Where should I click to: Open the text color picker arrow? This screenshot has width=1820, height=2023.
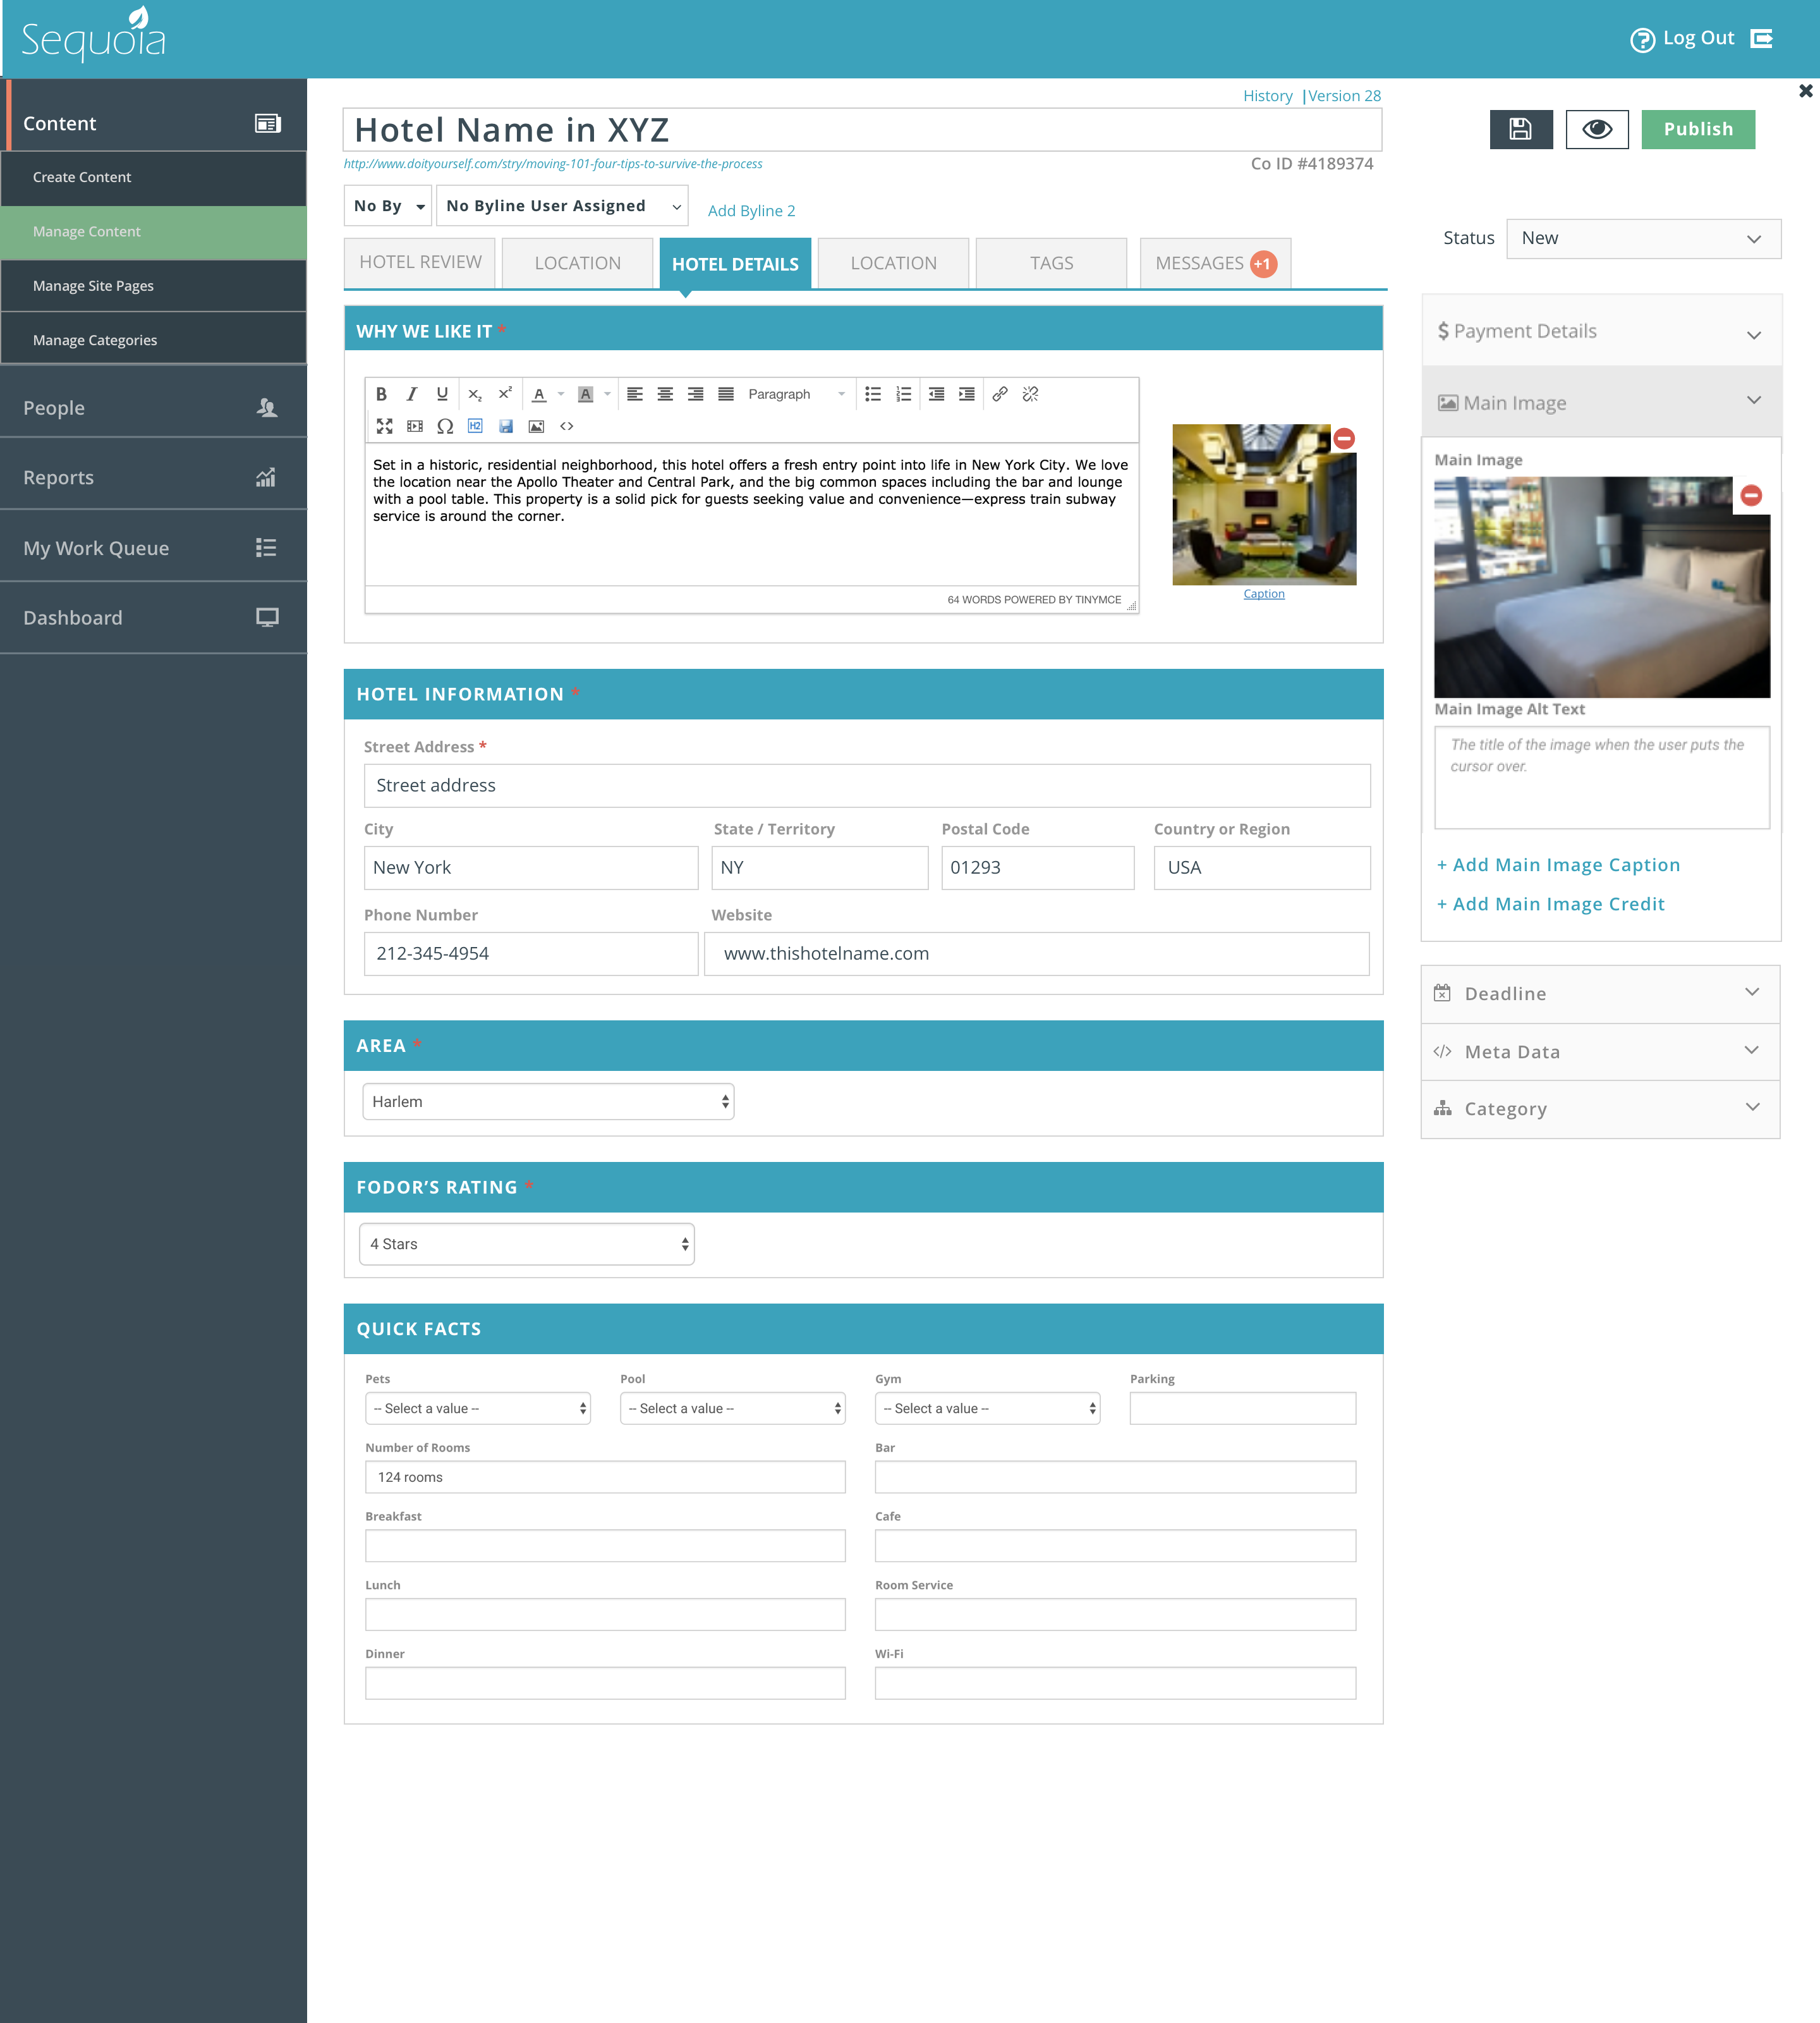[x=561, y=394]
